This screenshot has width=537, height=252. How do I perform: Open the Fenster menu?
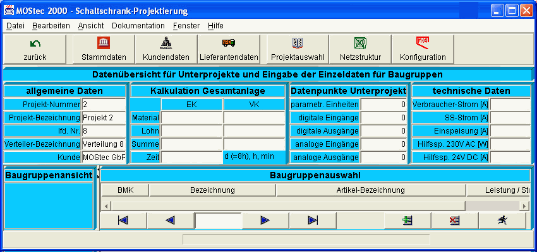tap(186, 26)
